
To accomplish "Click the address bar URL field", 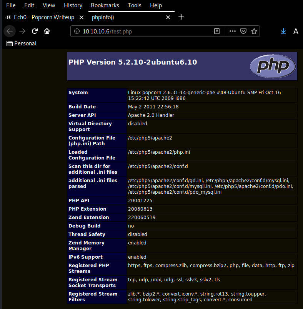I will pyautogui.click(x=146, y=32).
